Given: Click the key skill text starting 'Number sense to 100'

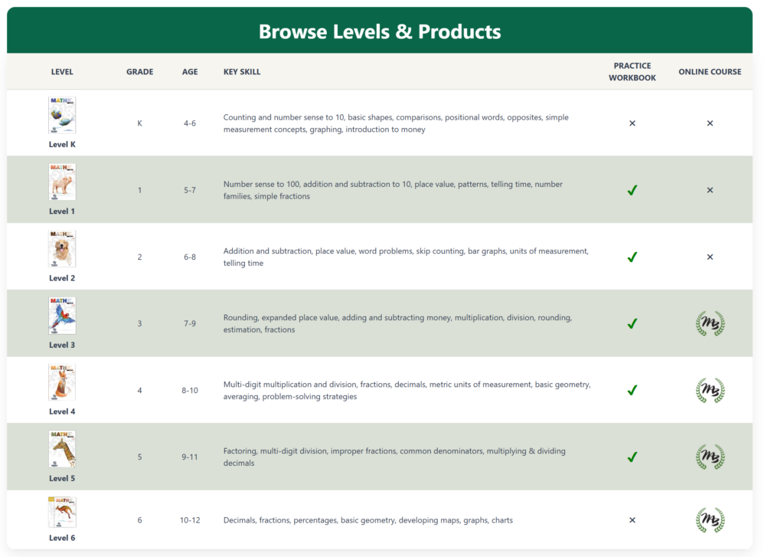Looking at the screenshot, I should [393, 190].
